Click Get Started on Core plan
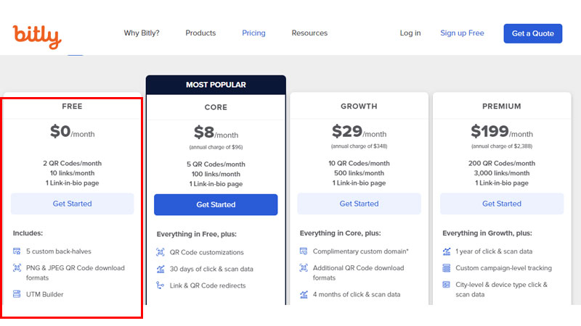 point(216,205)
